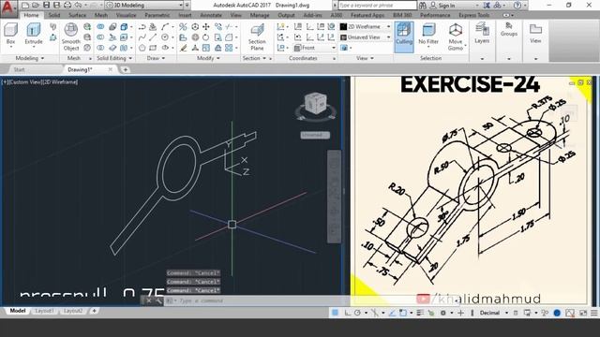600x337 pixels.
Task: Add a new drawing tab with plus
Action: (x=125, y=69)
